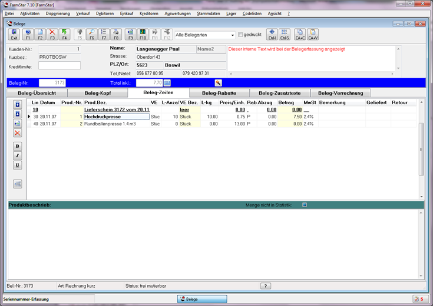This screenshot has height=306, width=433.
Task: Click the bottom side-toolbar table icon
Action: [18, 184]
